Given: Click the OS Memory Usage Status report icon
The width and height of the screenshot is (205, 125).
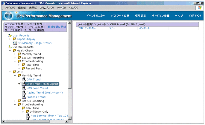Looking at the screenshot, I should (x=15, y=43).
